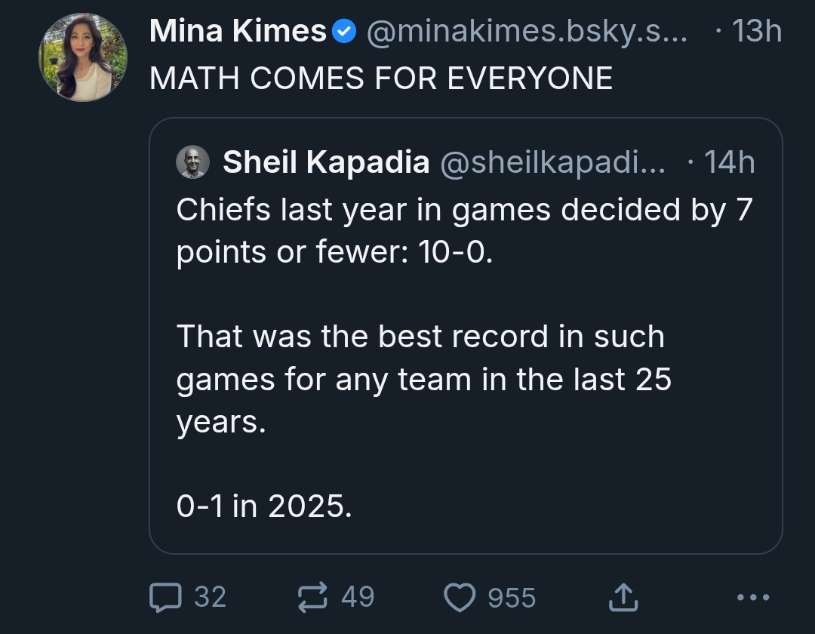Image resolution: width=815 pixels, height=634 pixels.
Task: Click the Sheil Kapadia display name
Action: [x=326, y=162]
